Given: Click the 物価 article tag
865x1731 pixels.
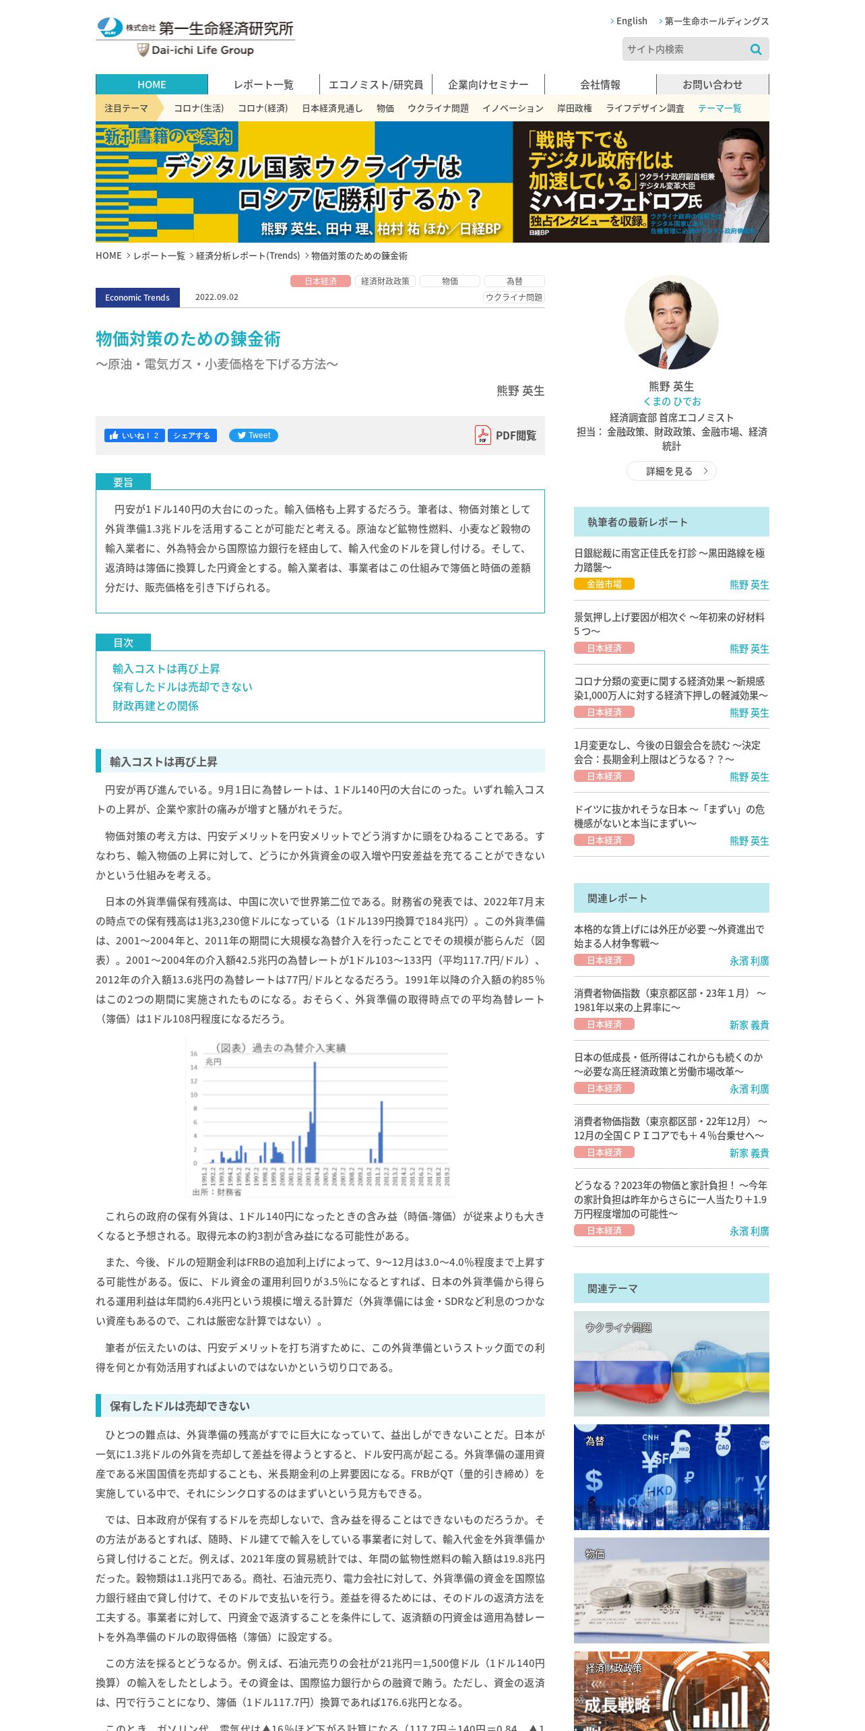Looking at the screenshot, I should [450, 281].
